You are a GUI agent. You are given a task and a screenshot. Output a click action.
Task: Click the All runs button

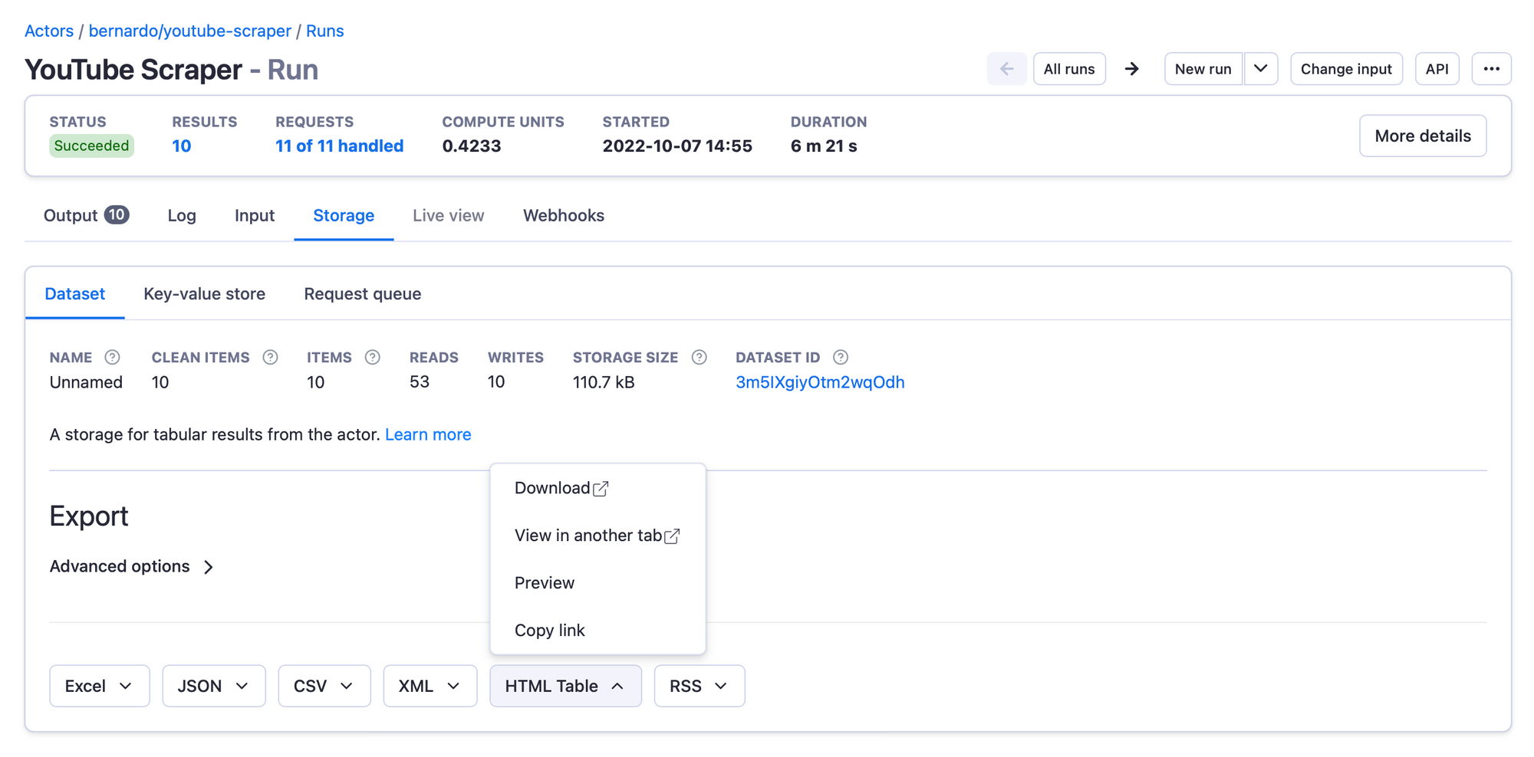[1069, 69]
